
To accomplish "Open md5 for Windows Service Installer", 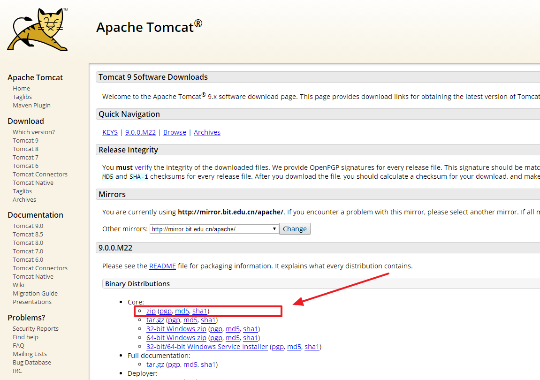I will [294, 347].
